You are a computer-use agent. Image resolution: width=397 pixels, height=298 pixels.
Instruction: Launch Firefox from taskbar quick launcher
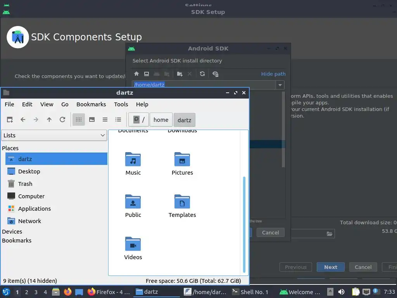(67, 292)
